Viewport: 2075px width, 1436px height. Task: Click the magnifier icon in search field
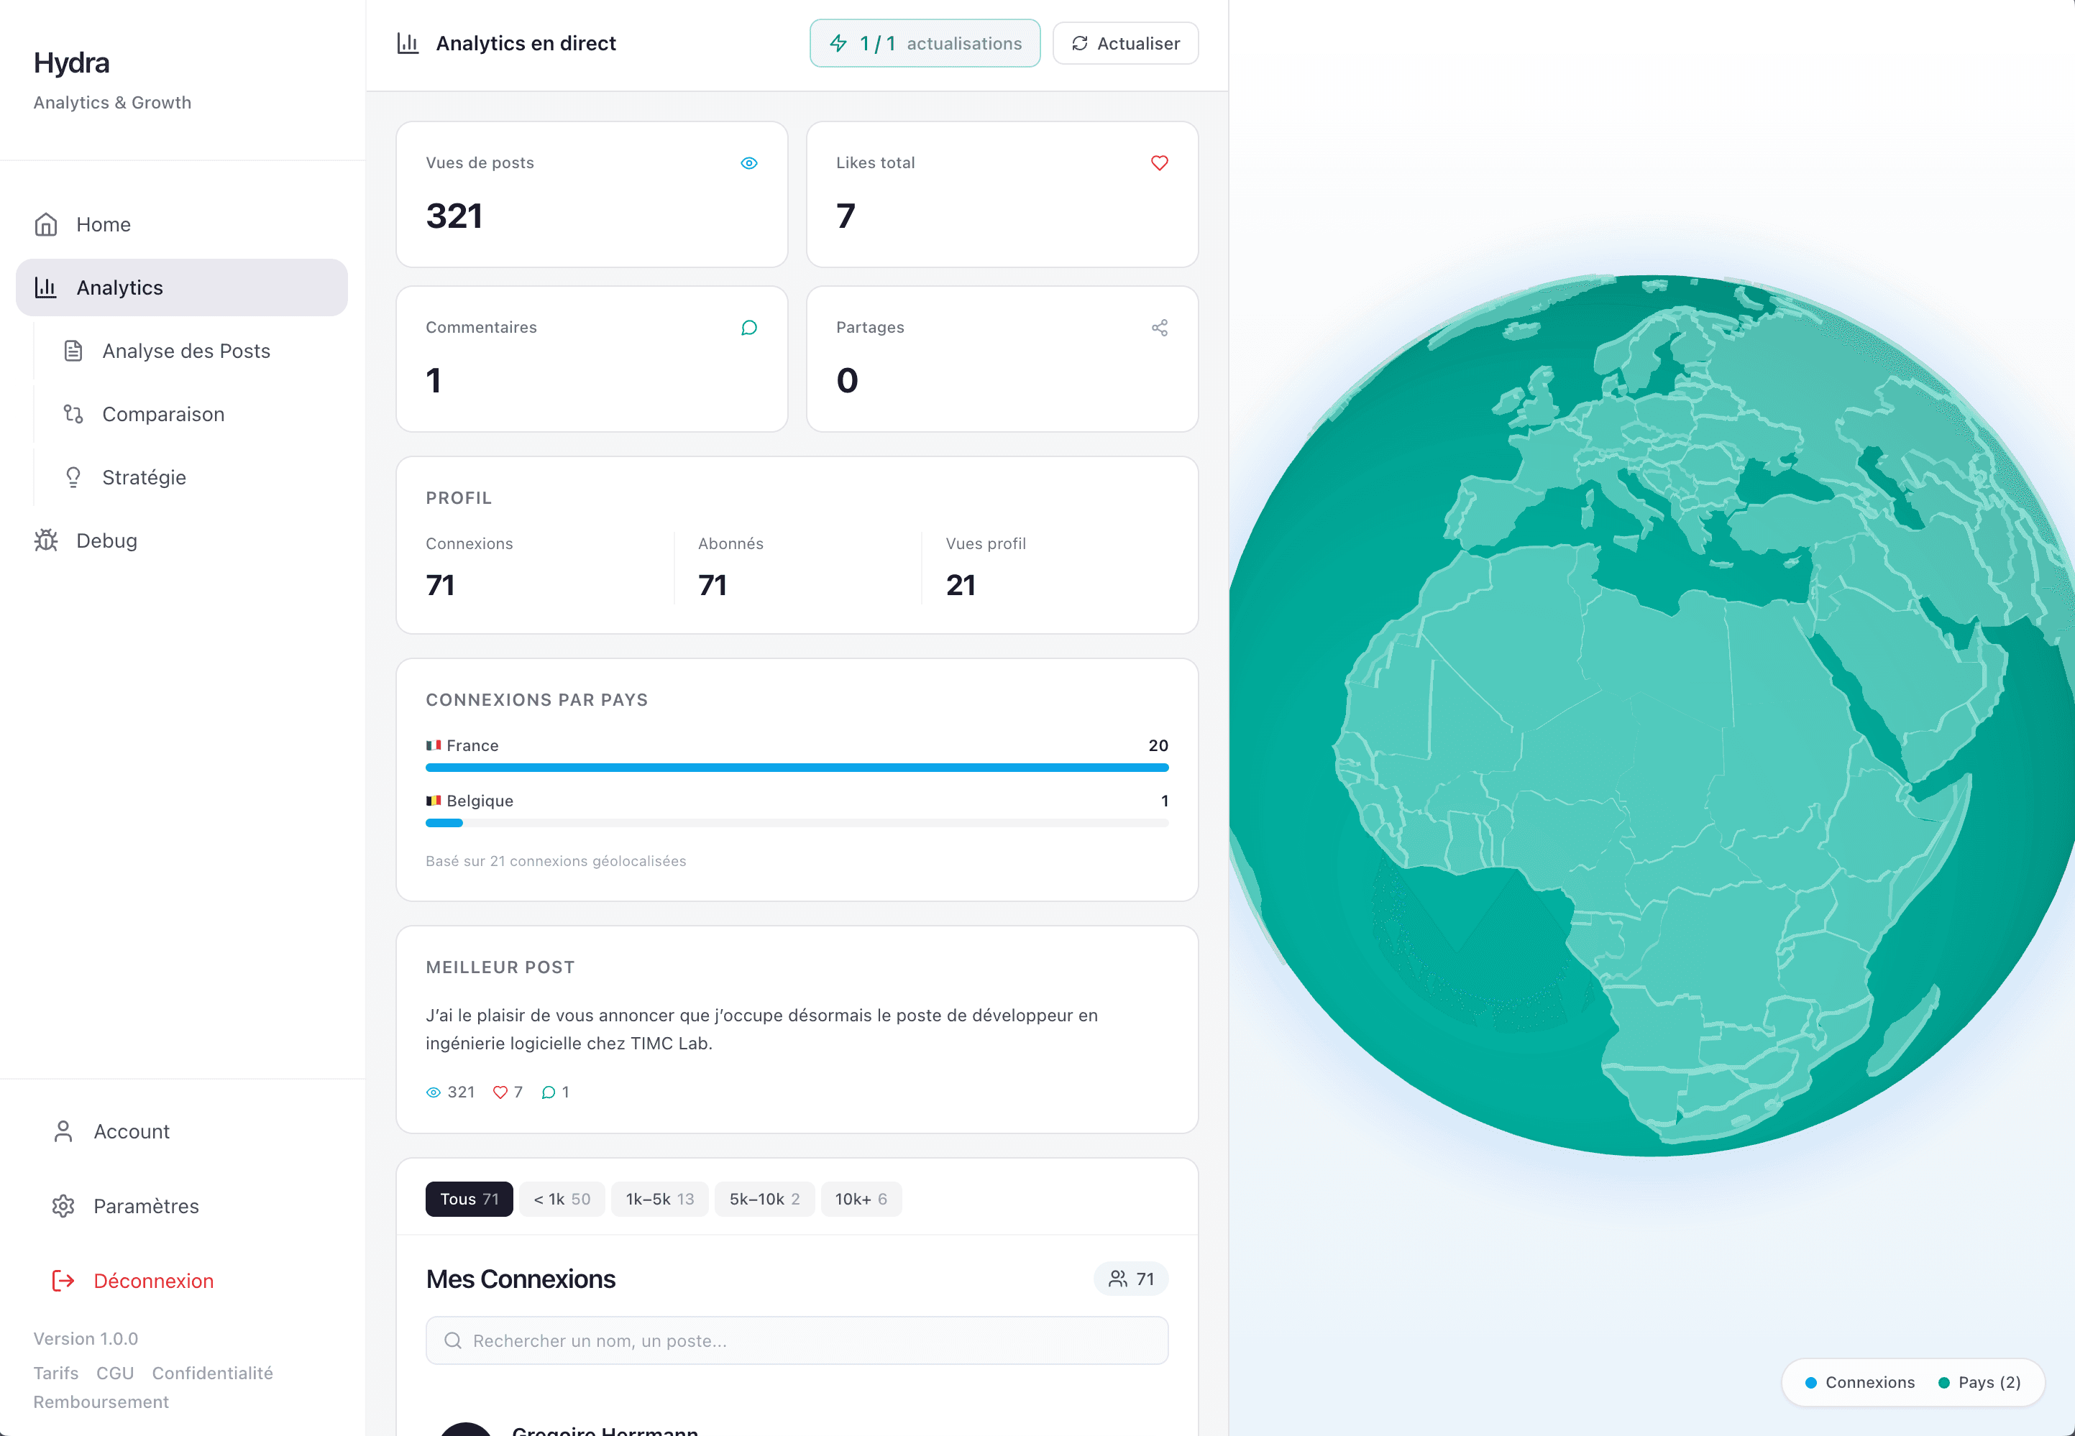click(x=453, y=1340)
